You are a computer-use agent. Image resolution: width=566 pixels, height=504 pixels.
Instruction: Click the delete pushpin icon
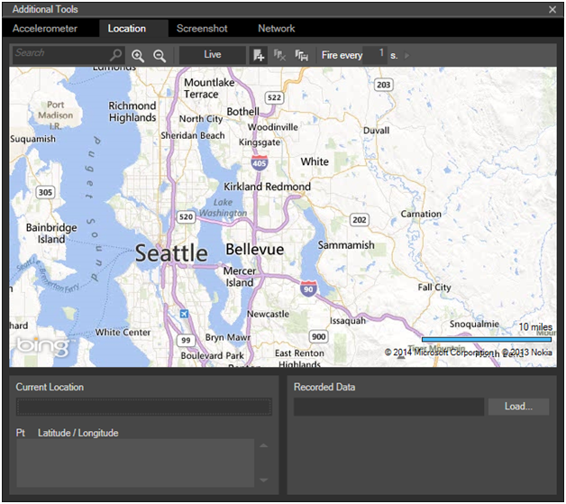(x=280, y=55)
